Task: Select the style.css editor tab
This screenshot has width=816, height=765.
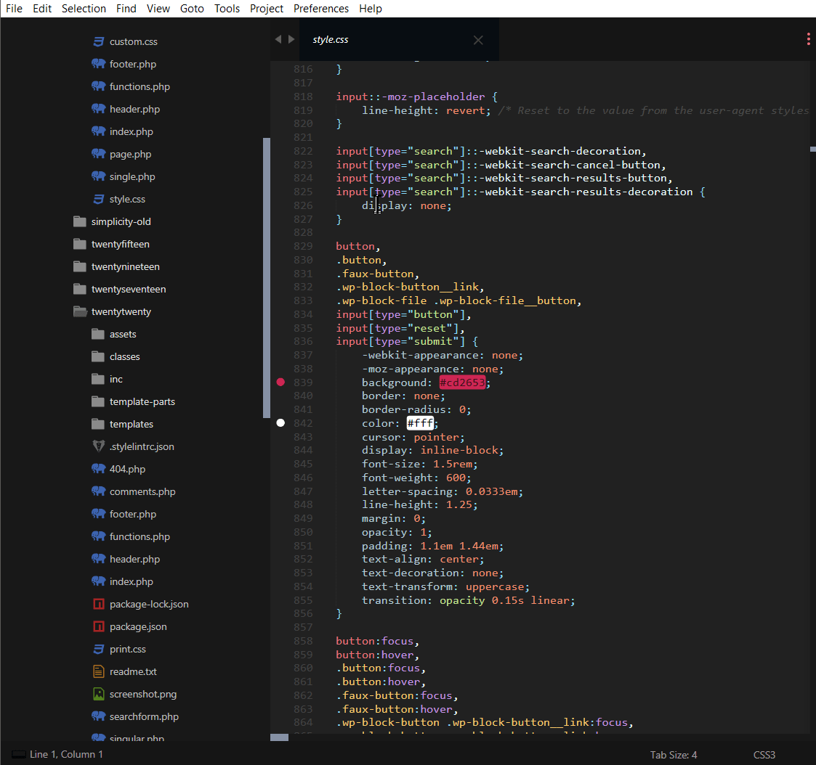Action: [x=331, y=39]
